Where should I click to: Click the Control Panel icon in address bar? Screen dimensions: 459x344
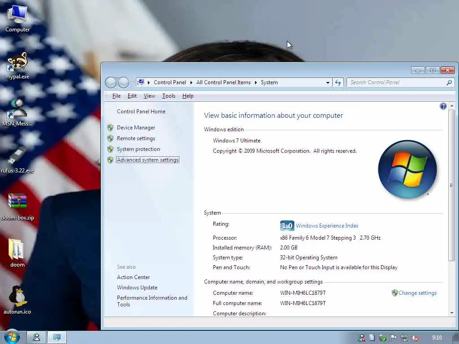pyautogui.click(x=140, y=82)
